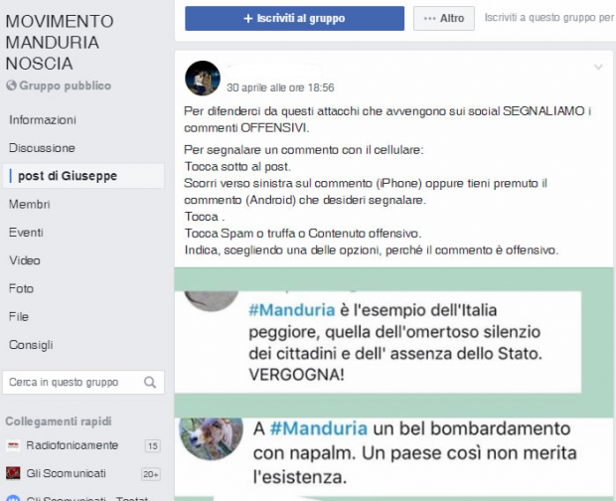Focus the Cerca in questo gruppo field
The height and width of the screenshot is (501, 616).
(x=83, y=383)
